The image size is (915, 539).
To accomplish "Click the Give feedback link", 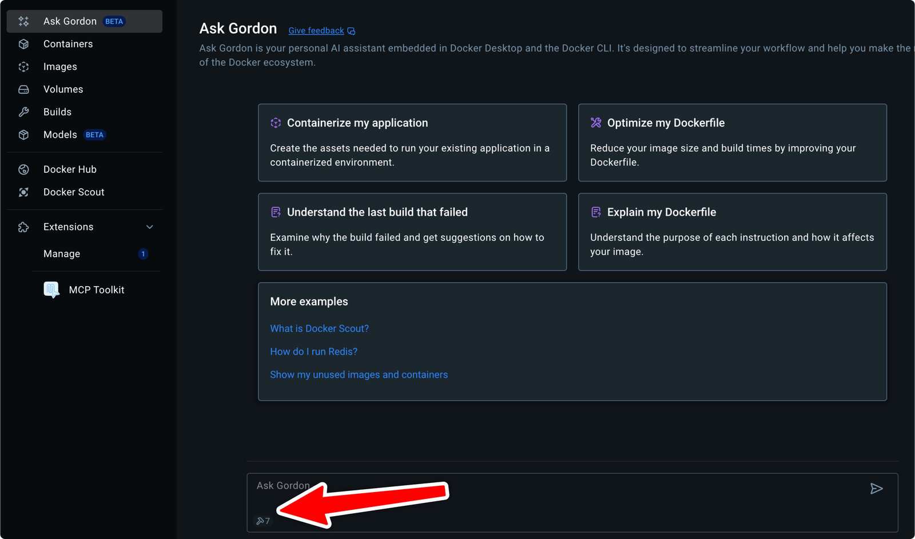I will 316,31.
